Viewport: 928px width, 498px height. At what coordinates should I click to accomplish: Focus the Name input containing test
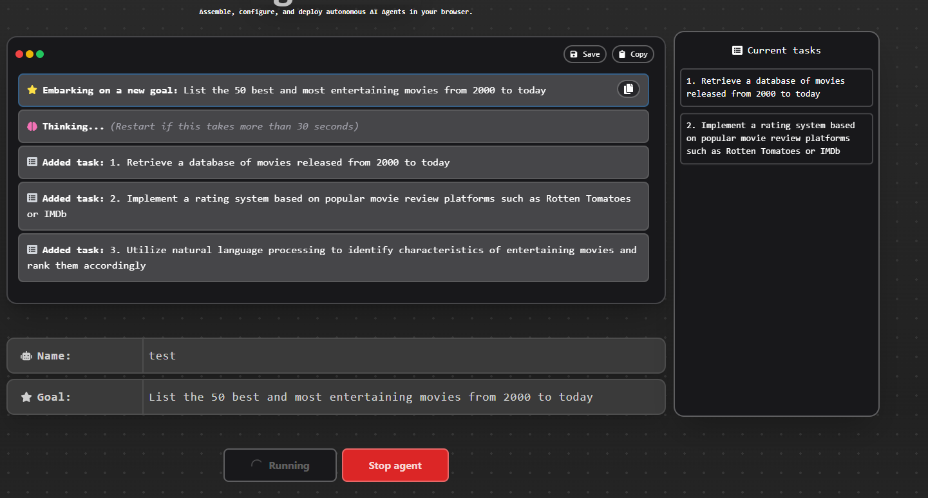[x=404, y=356]
